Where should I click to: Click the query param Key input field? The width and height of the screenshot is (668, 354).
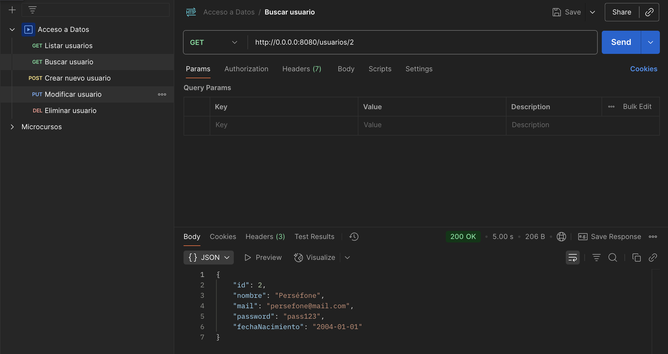(284, 125)
